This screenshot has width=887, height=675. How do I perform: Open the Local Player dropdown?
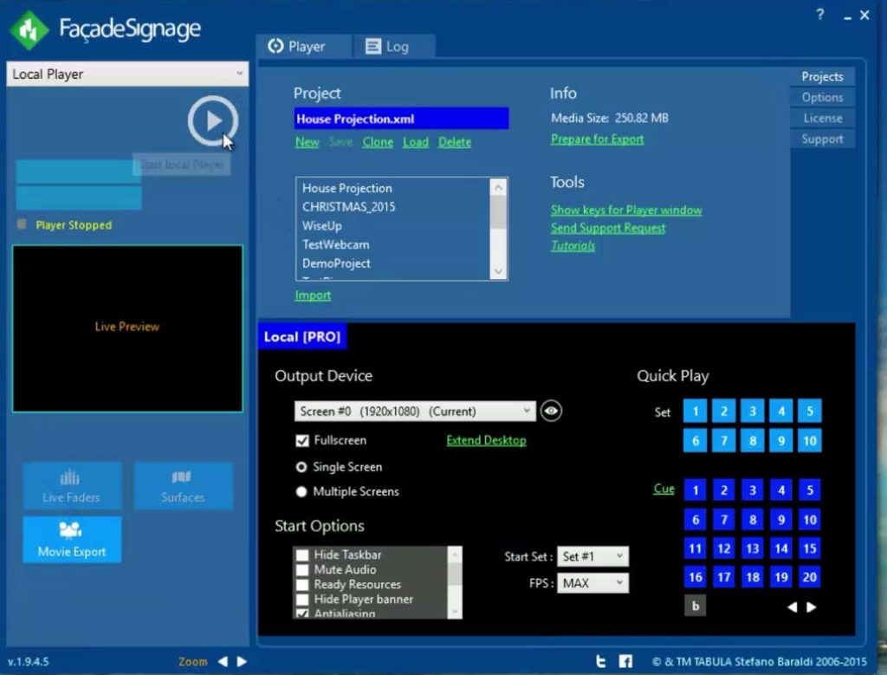[x=127, y=75]
